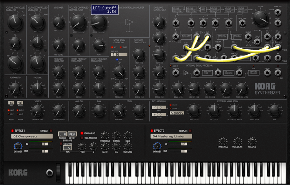Click the pitch bend wheel beside keyboard
Screen dimensions: 290x185
tap(58, 173)
